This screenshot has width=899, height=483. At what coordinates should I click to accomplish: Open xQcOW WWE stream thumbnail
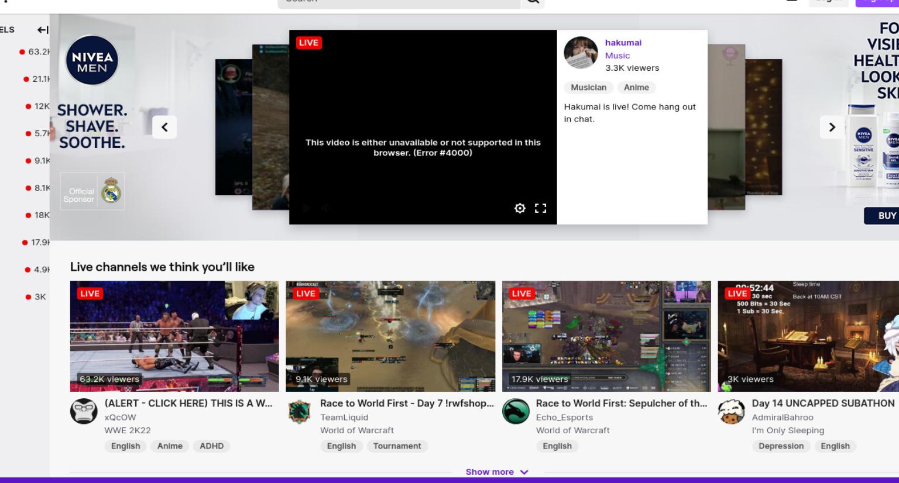174,336
